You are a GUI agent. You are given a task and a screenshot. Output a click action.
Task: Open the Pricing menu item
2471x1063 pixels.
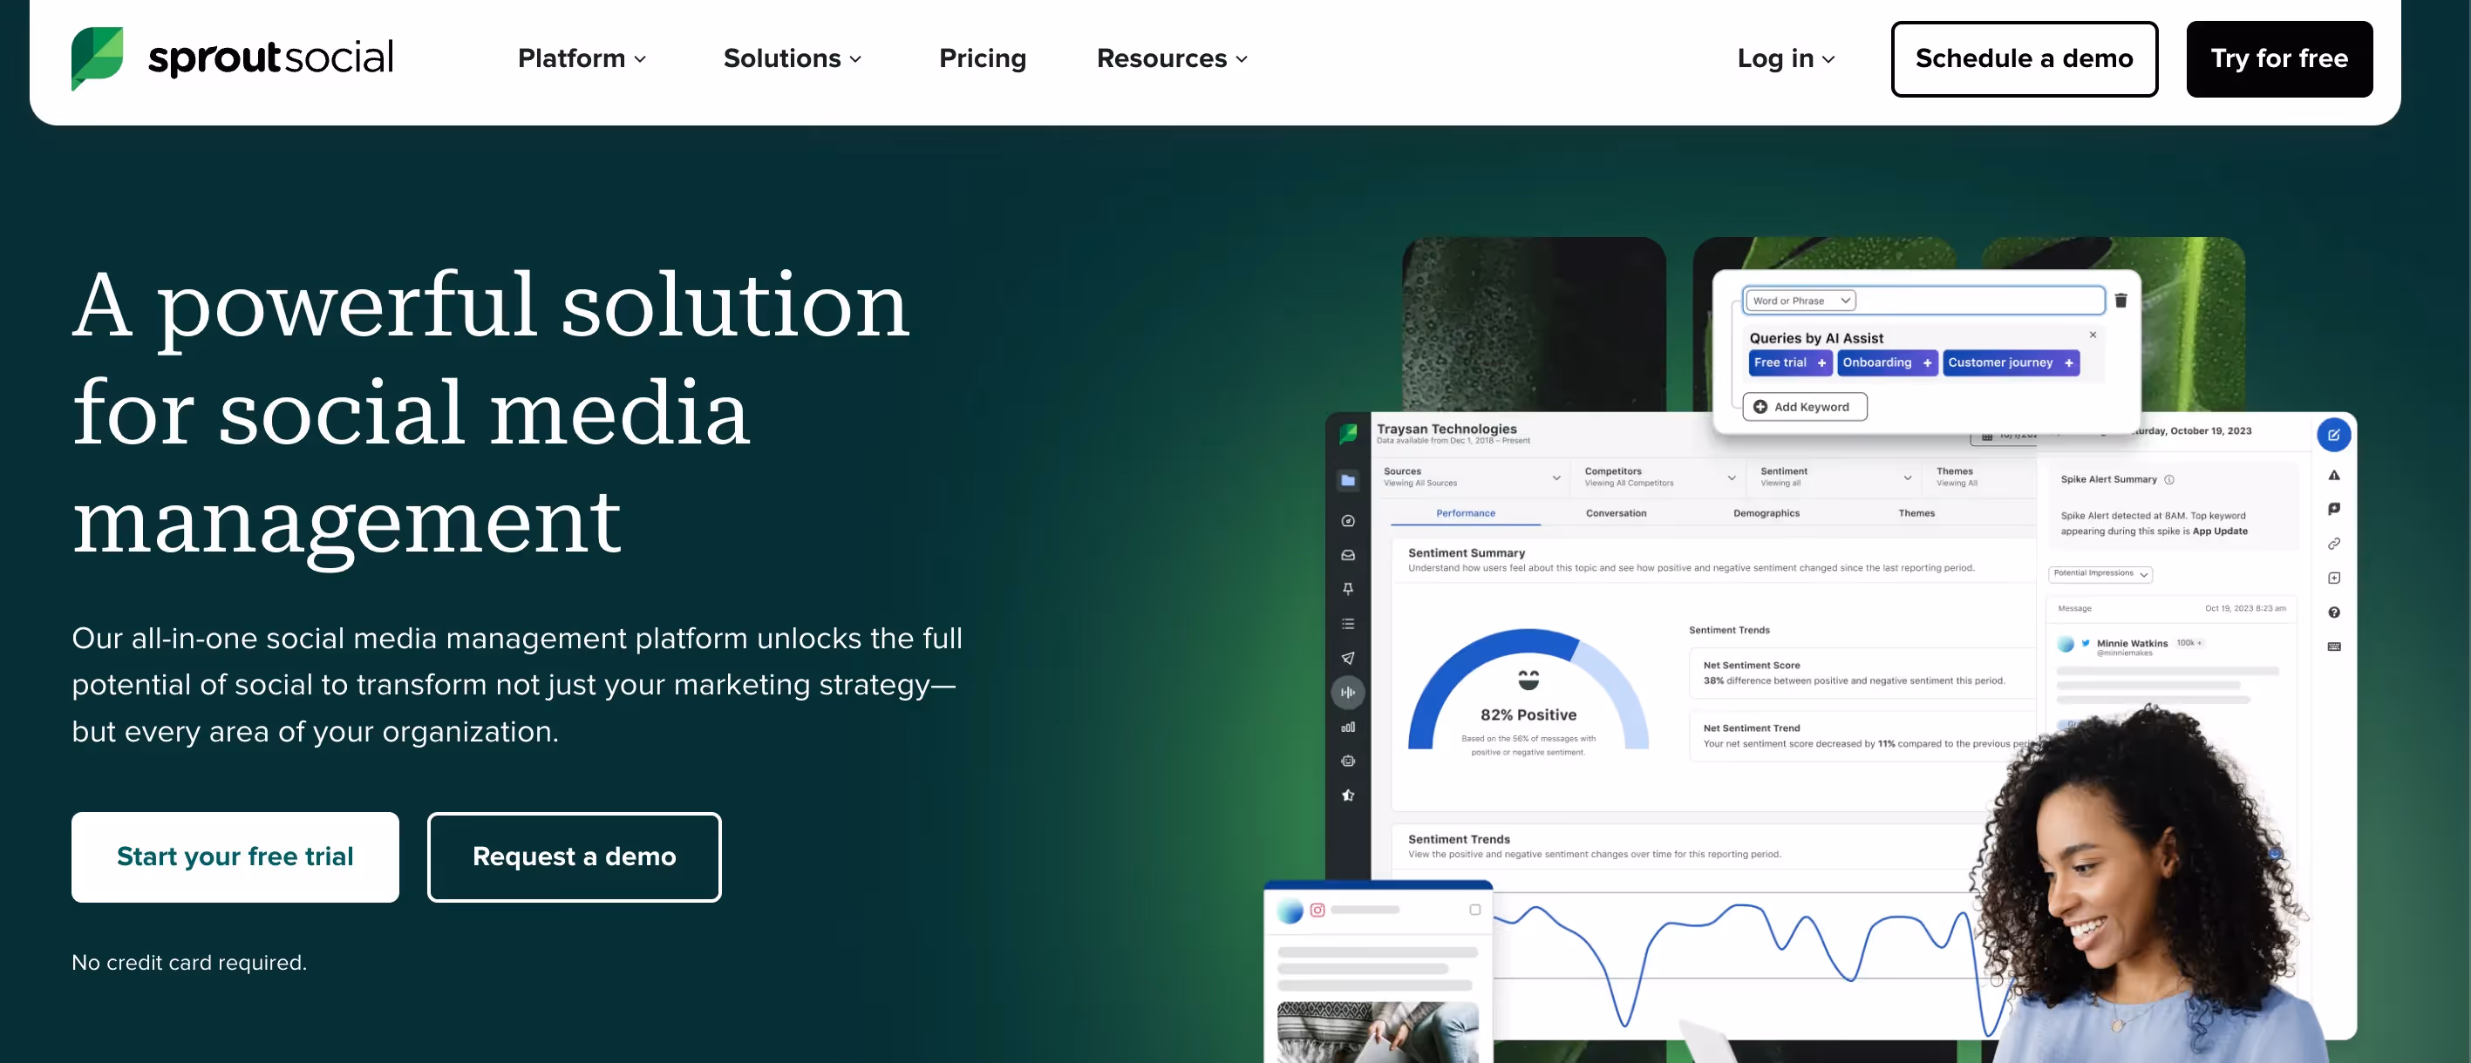tap(983, 58)
